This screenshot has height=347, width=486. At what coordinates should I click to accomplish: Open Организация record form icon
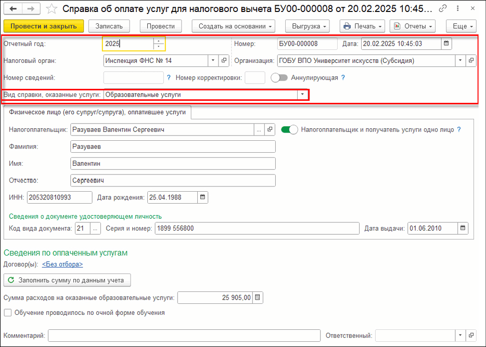(x=470, y=61)
